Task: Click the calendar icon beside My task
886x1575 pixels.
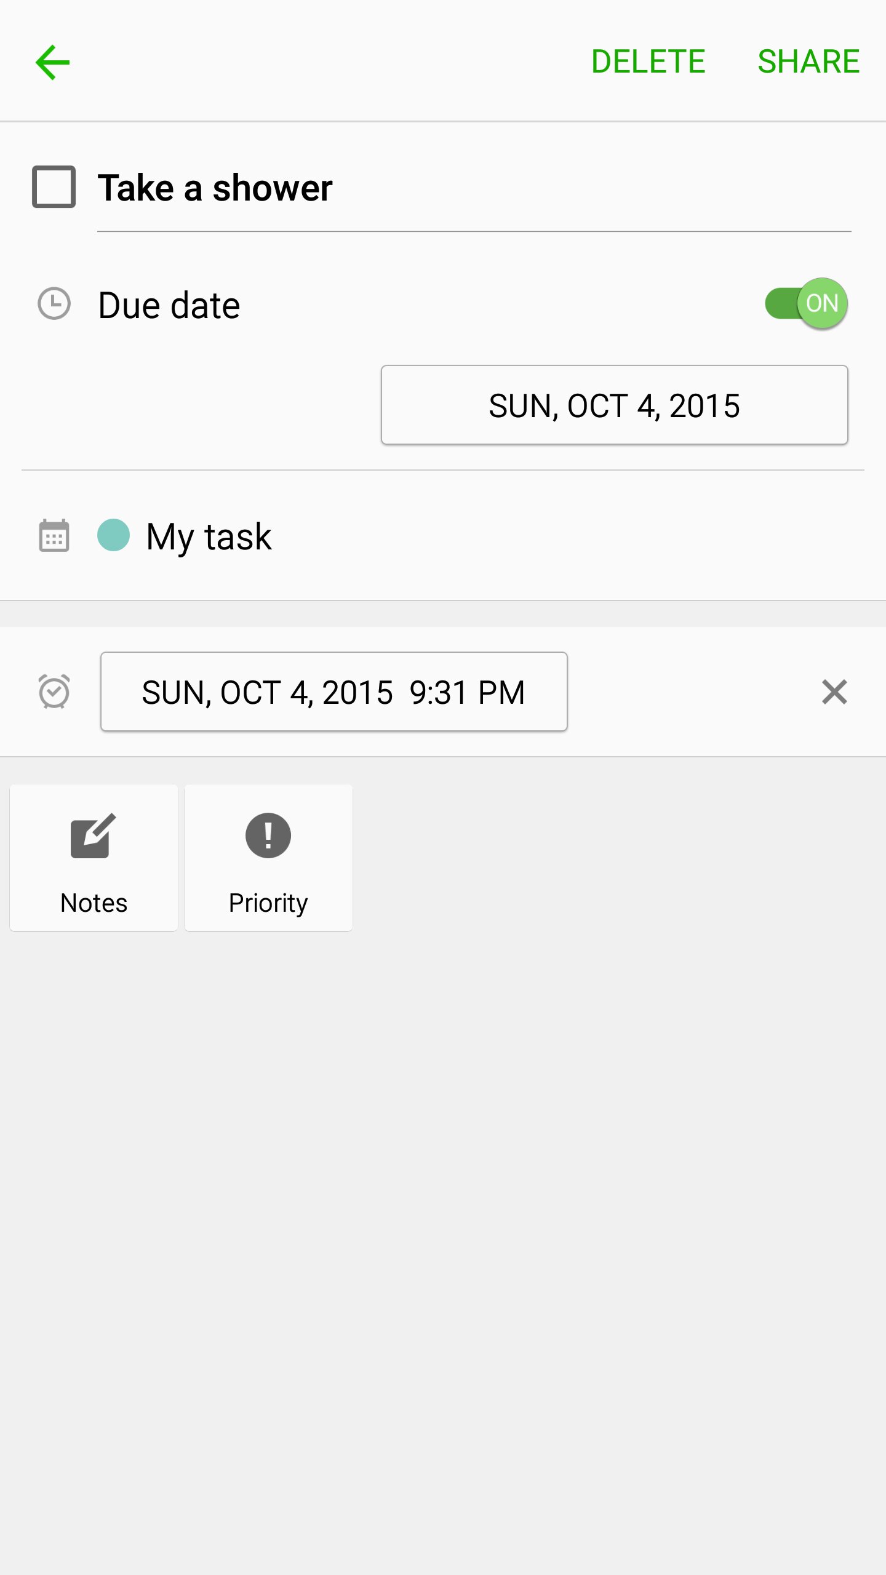Action: [x=54, y=535]
